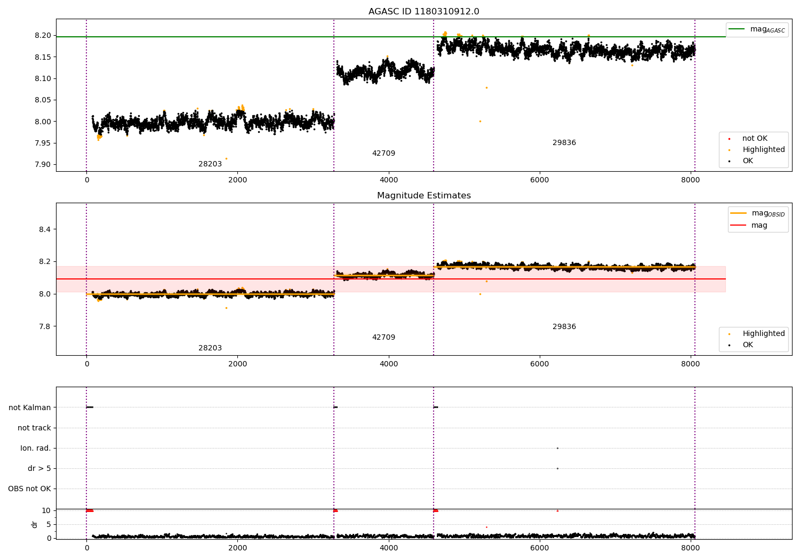Click obsid label 29836 in the top plot
Image resolution: width=800 pixels, height=560 pixels.
point(564,143)
